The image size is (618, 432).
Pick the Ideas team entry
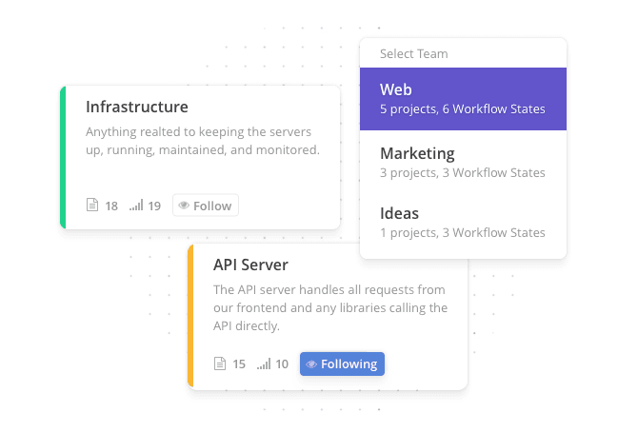point(463,222)
